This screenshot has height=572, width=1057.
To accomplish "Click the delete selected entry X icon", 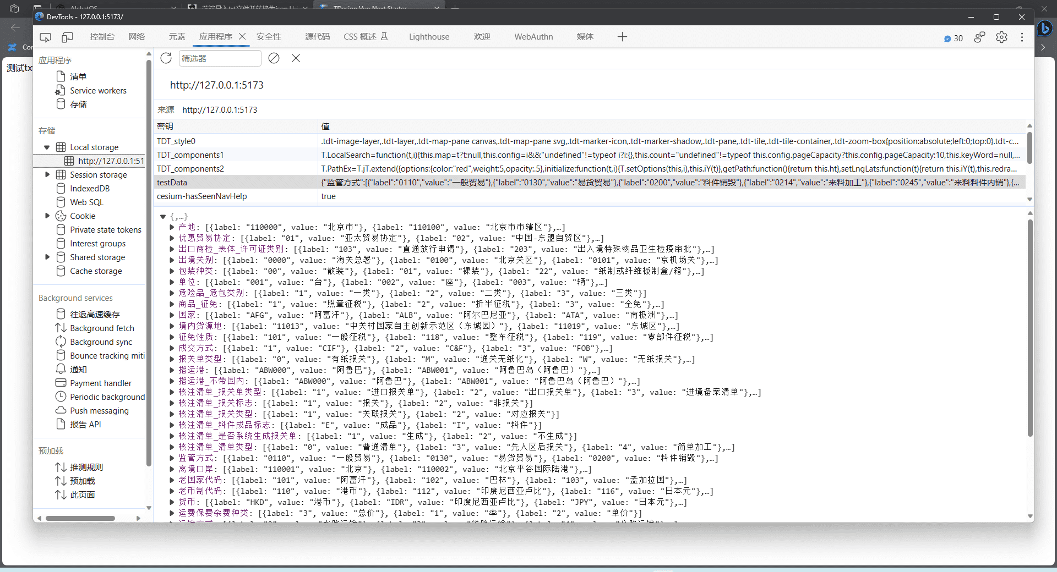I will click(x=296, y=58).
